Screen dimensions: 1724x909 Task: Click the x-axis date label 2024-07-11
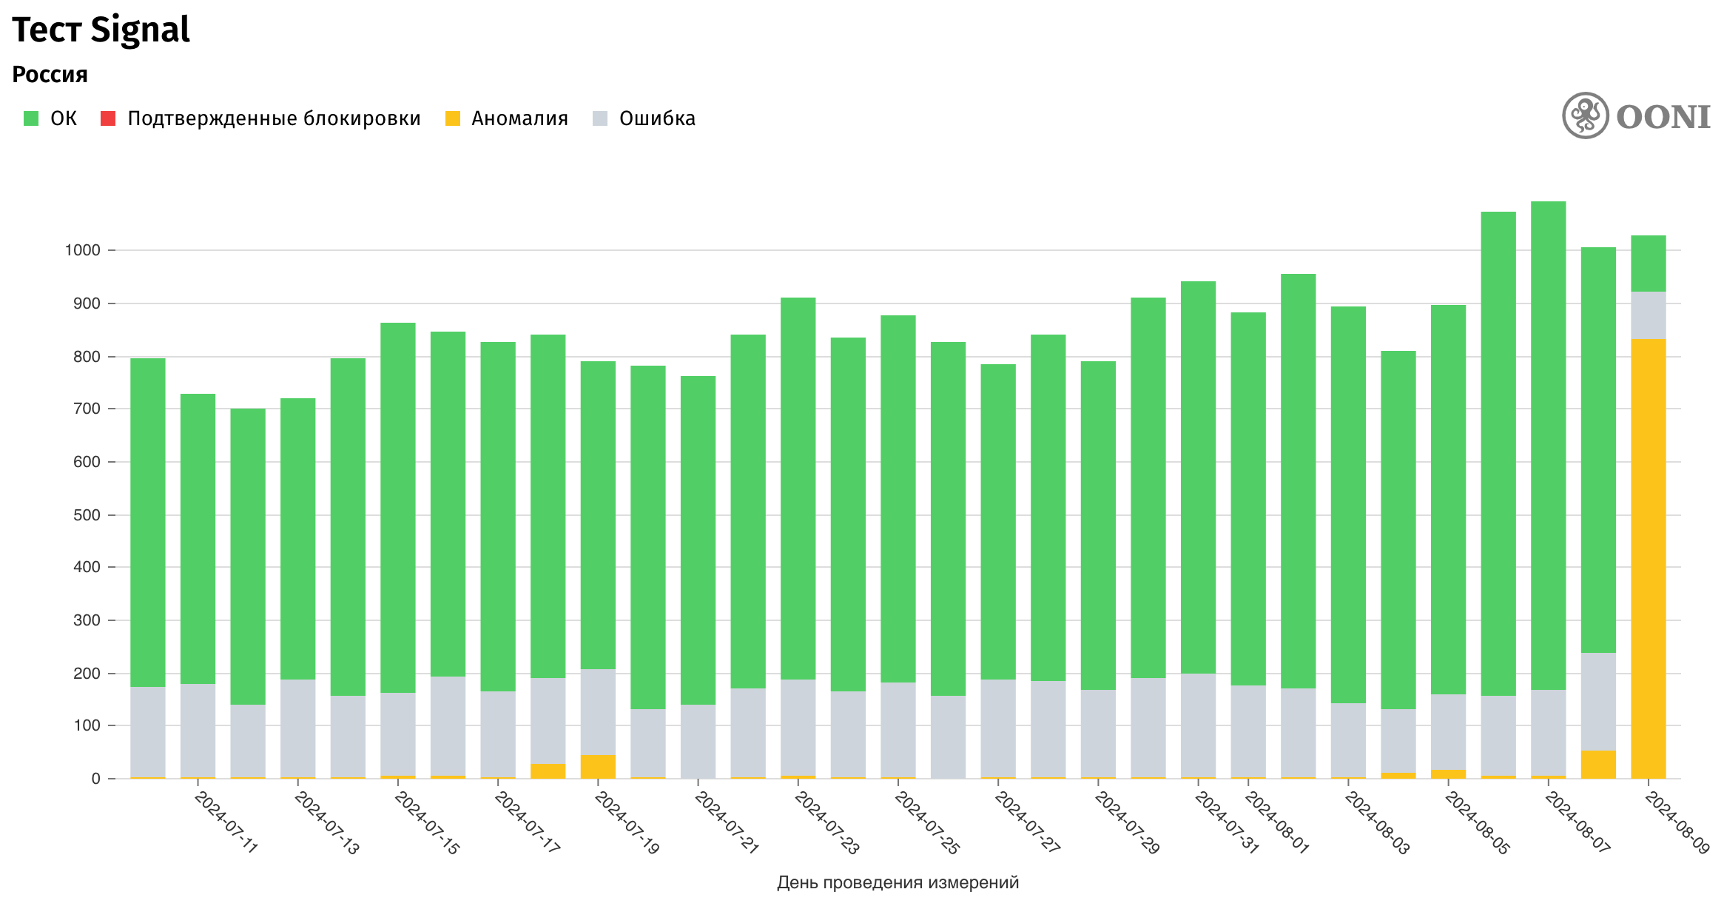[226, 822]
